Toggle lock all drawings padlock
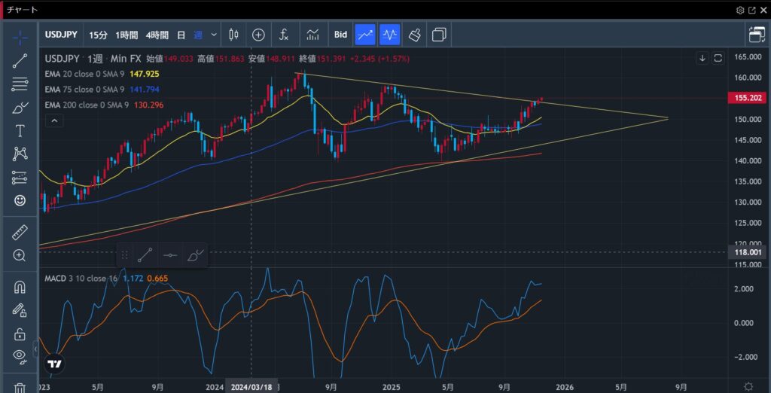Image resolution: width=771 pixels, height=393 pixels. 20,334
